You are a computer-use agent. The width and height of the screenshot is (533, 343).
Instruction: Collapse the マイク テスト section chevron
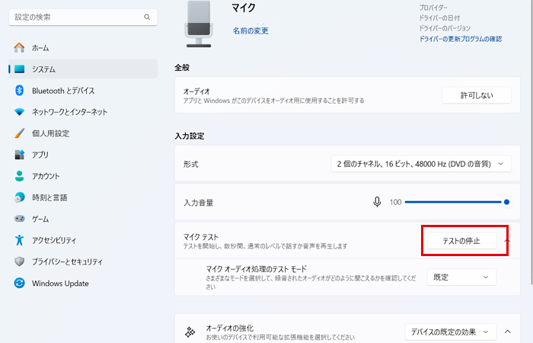click(507, 241)
